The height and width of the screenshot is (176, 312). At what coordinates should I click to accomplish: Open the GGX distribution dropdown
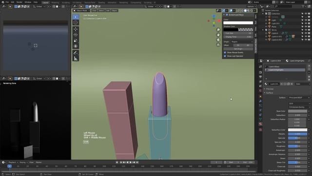pyautogui.click(x=299, y=103)
